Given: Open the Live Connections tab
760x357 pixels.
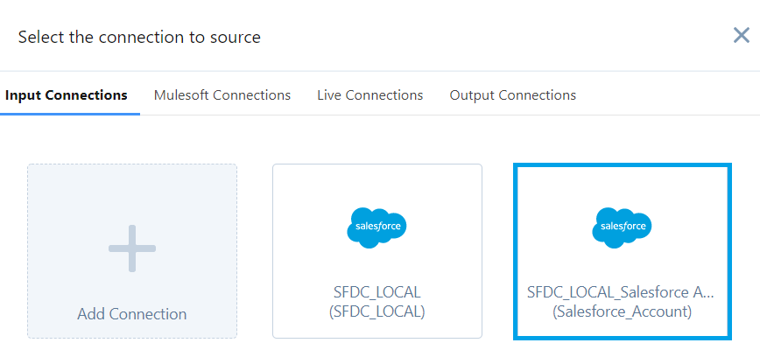Looking at the screenshot, I should pyautogui.click(x=369, y=95).
